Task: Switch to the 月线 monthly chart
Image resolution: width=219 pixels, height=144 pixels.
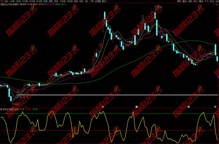Action: pyautogui.click(x=56, y=1)
